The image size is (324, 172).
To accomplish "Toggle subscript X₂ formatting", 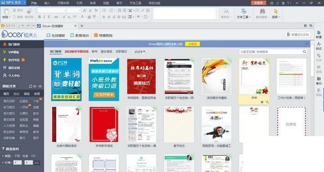I will coord(69,17).
